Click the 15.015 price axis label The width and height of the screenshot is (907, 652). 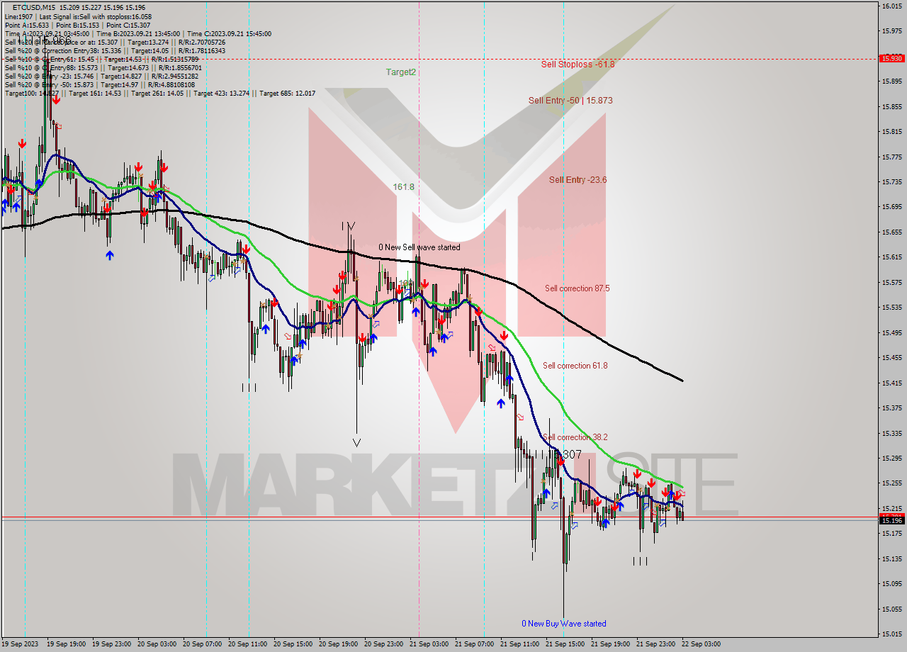[x=891, y=634]
